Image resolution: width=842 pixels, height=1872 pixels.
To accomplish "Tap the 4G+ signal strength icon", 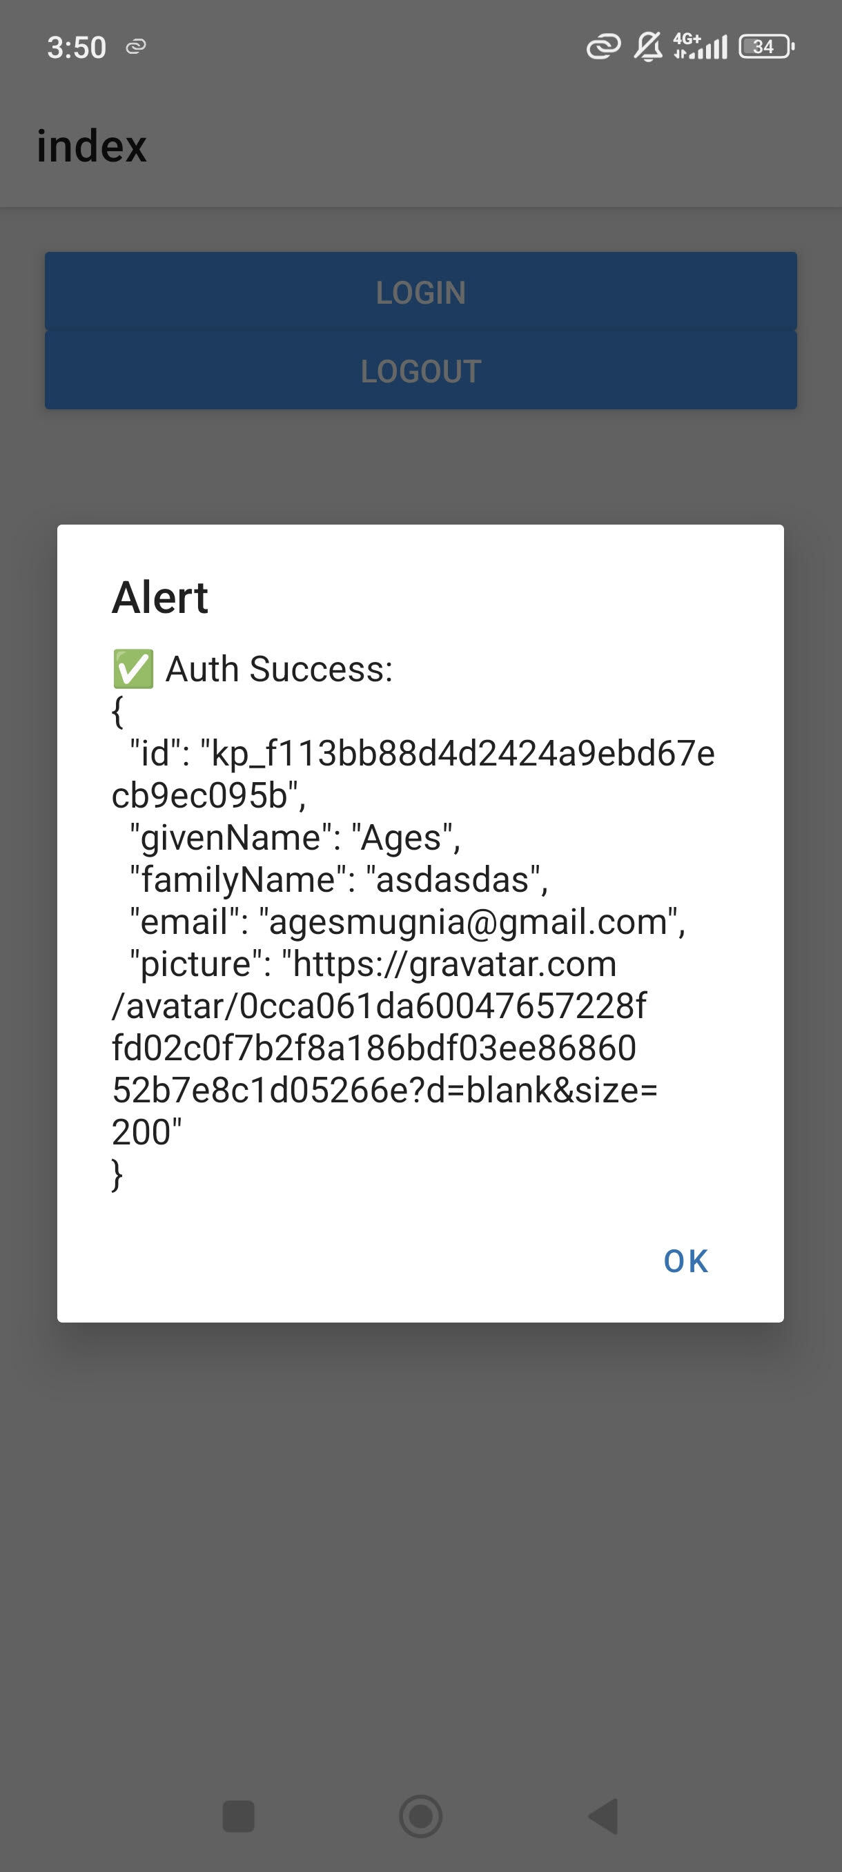I will click(x=700, y=46).
